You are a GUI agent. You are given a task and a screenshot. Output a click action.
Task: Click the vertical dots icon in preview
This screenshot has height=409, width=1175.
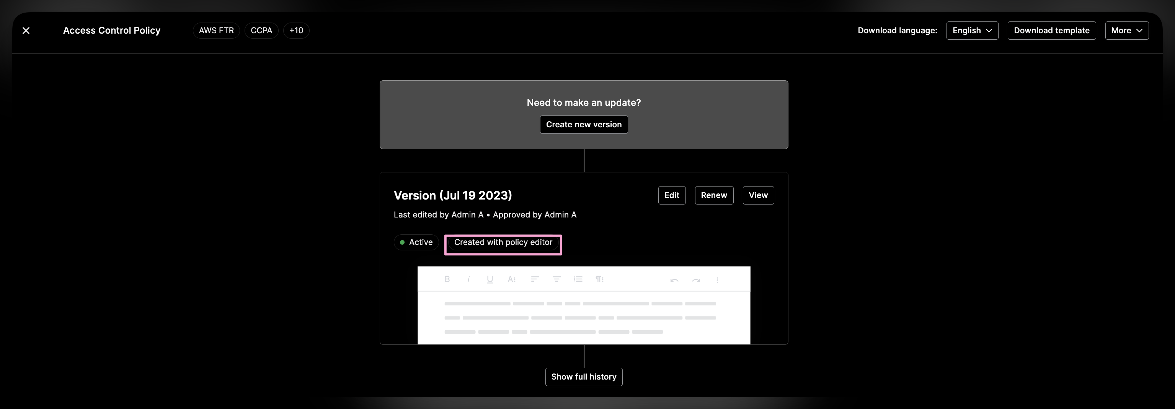[x=717, y=280]
